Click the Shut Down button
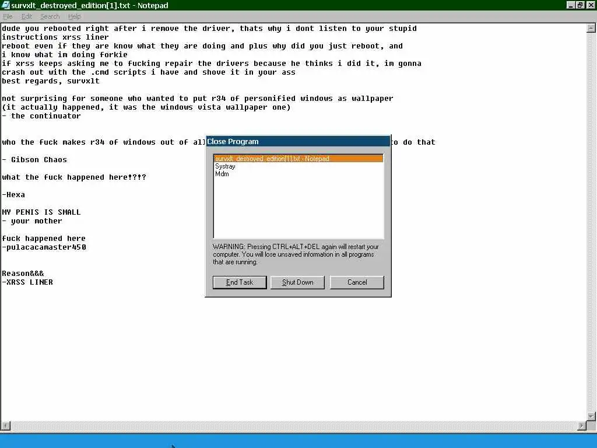 (x=297, y=282)
